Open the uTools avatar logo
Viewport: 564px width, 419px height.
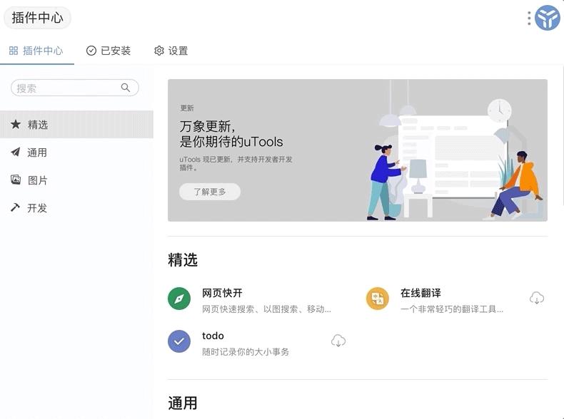pos(547,18)
